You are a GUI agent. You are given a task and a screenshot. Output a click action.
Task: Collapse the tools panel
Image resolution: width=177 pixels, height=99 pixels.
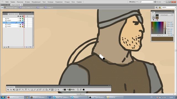pos(109,86)
